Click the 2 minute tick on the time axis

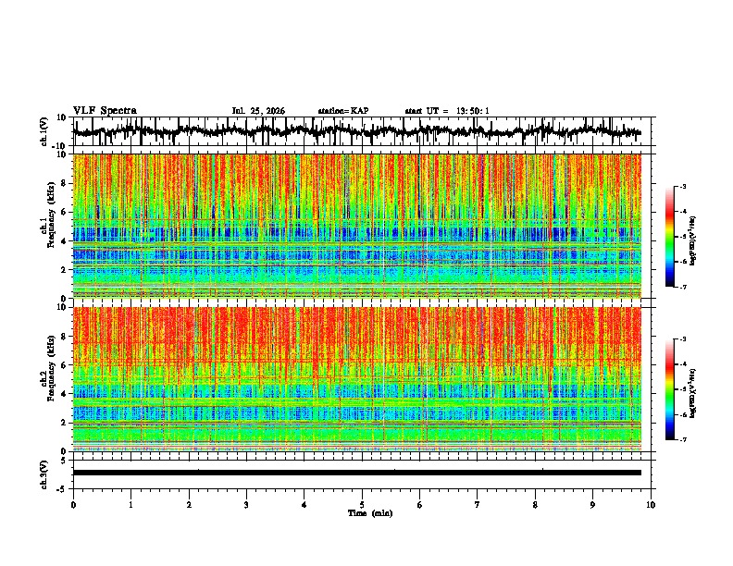[189, 505]
